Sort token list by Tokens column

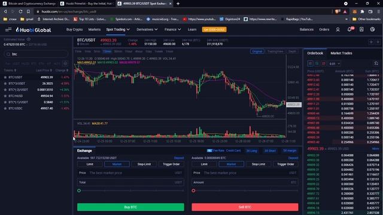coord(10,70)
